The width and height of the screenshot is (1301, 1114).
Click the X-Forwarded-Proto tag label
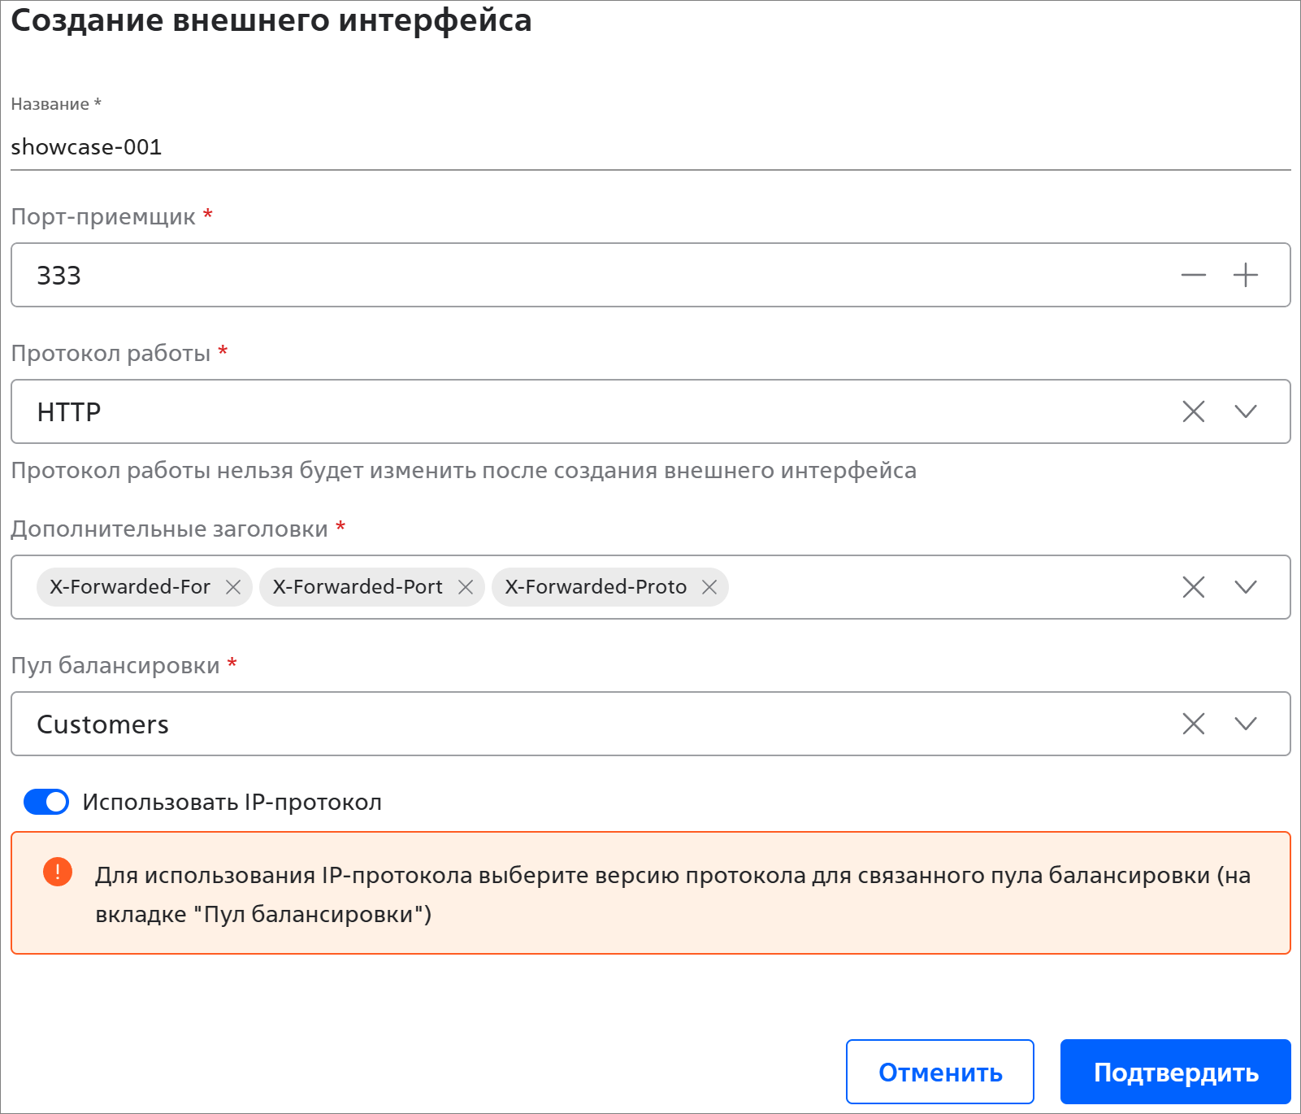(x=596, y=587)
